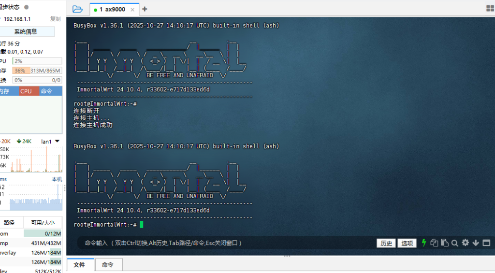495x273 pixels.
Task: Click the 复制 link beside IP address
Action: point(55,19)
